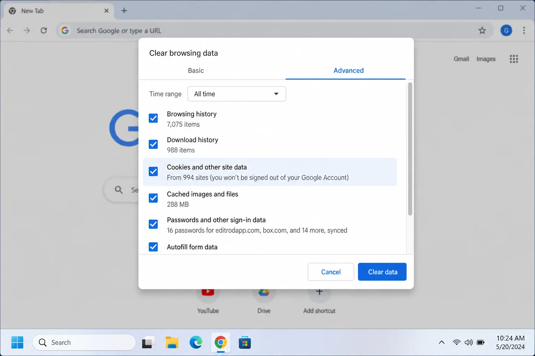Open the Time range dropdown
This screenshot has height=356, width=535.
237,94
